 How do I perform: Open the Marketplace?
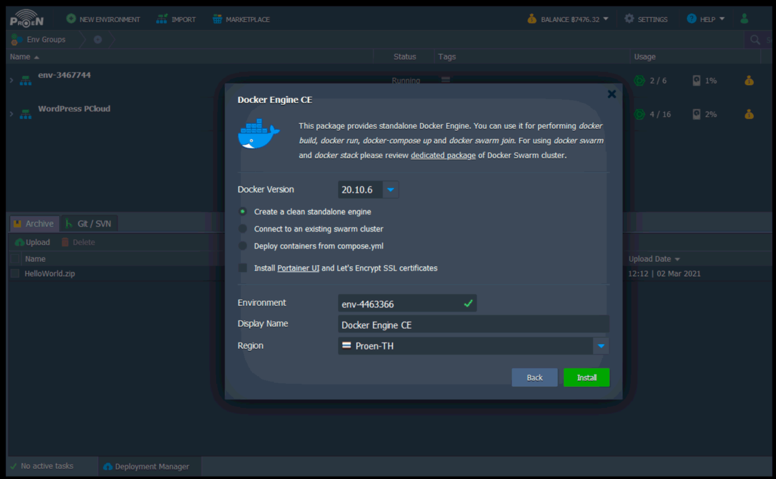241,19
